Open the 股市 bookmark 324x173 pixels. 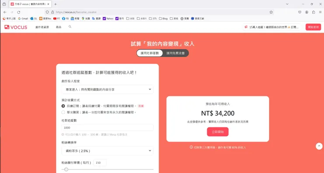(120, 18)
